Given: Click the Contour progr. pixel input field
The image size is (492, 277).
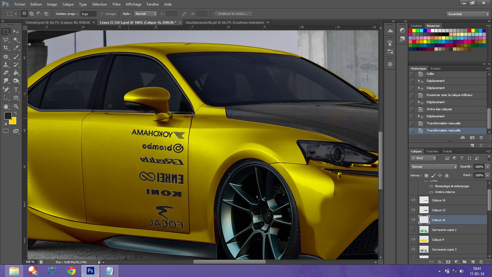Looking at the screenshot, I should tap(88, 14).
